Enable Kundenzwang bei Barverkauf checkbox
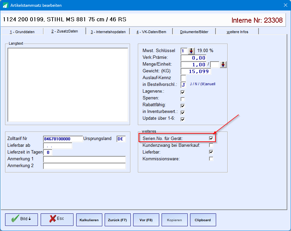Image resolution: width=291 pixels, height=231 pixels. (x=211, y=145)
